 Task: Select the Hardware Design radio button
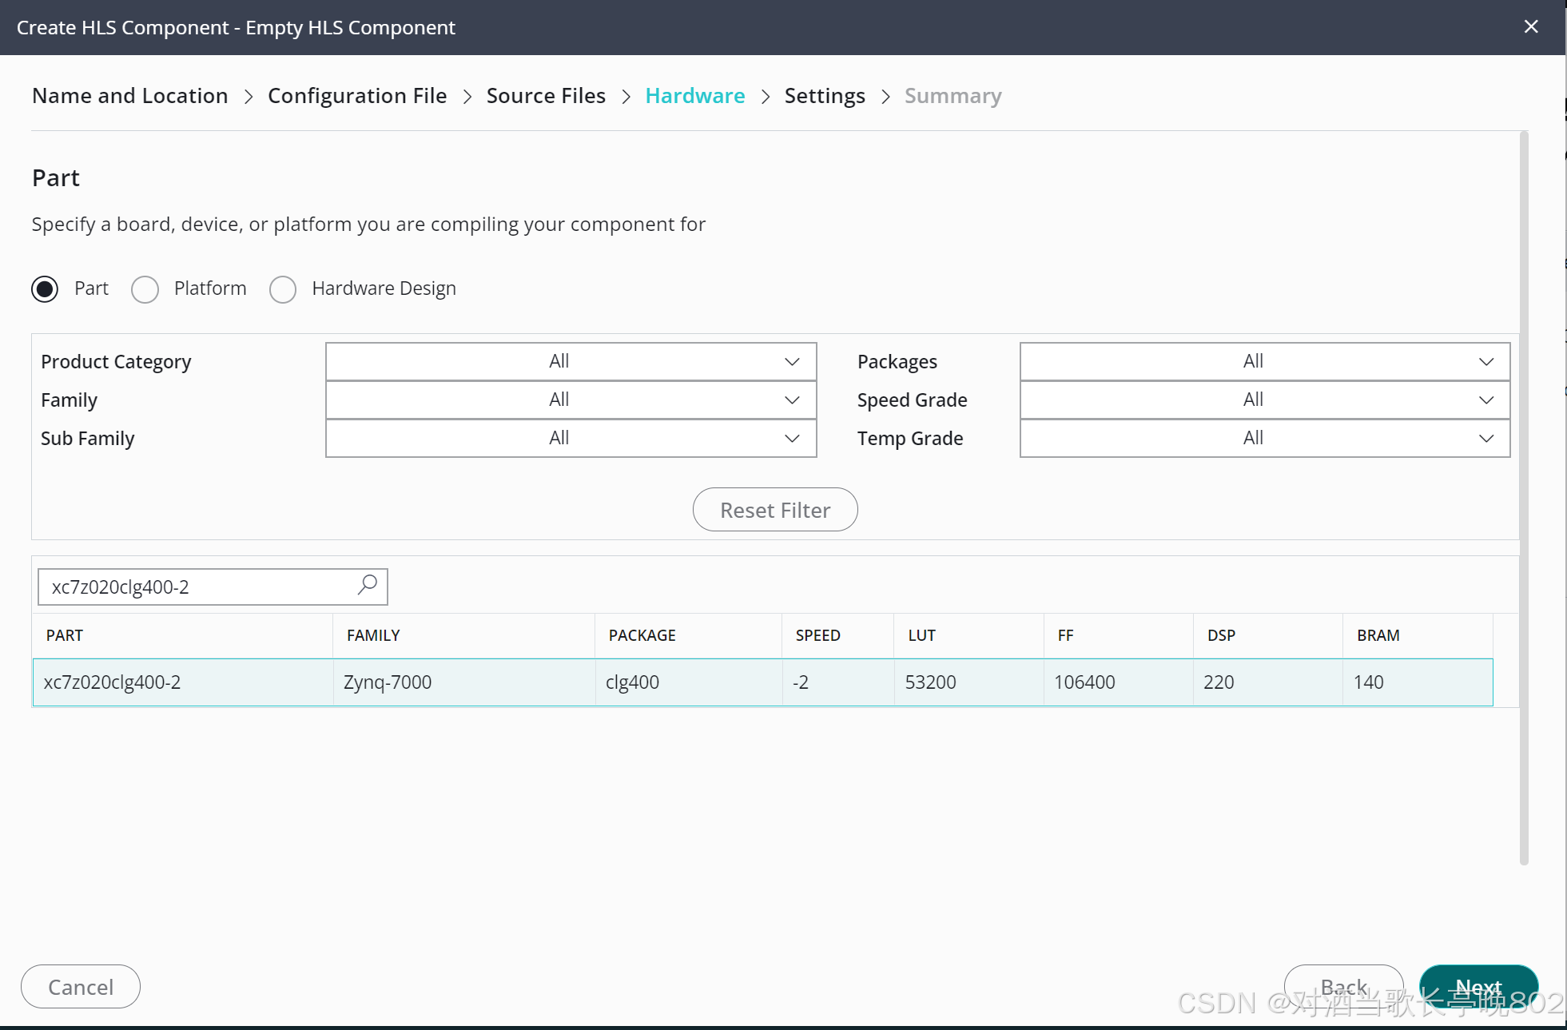pos(283,288)
